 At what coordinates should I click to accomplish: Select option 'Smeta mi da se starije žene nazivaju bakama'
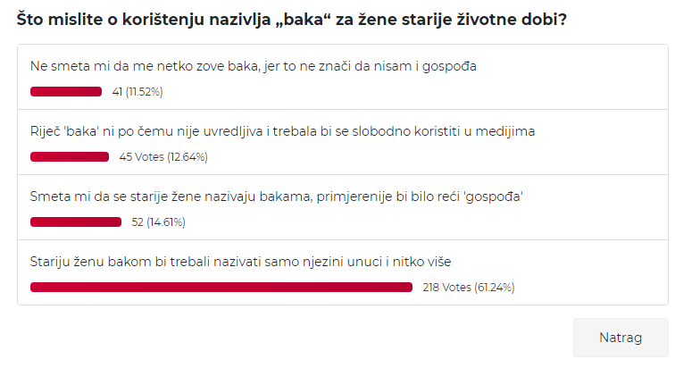pyautogui.click(x=277, y=197)
